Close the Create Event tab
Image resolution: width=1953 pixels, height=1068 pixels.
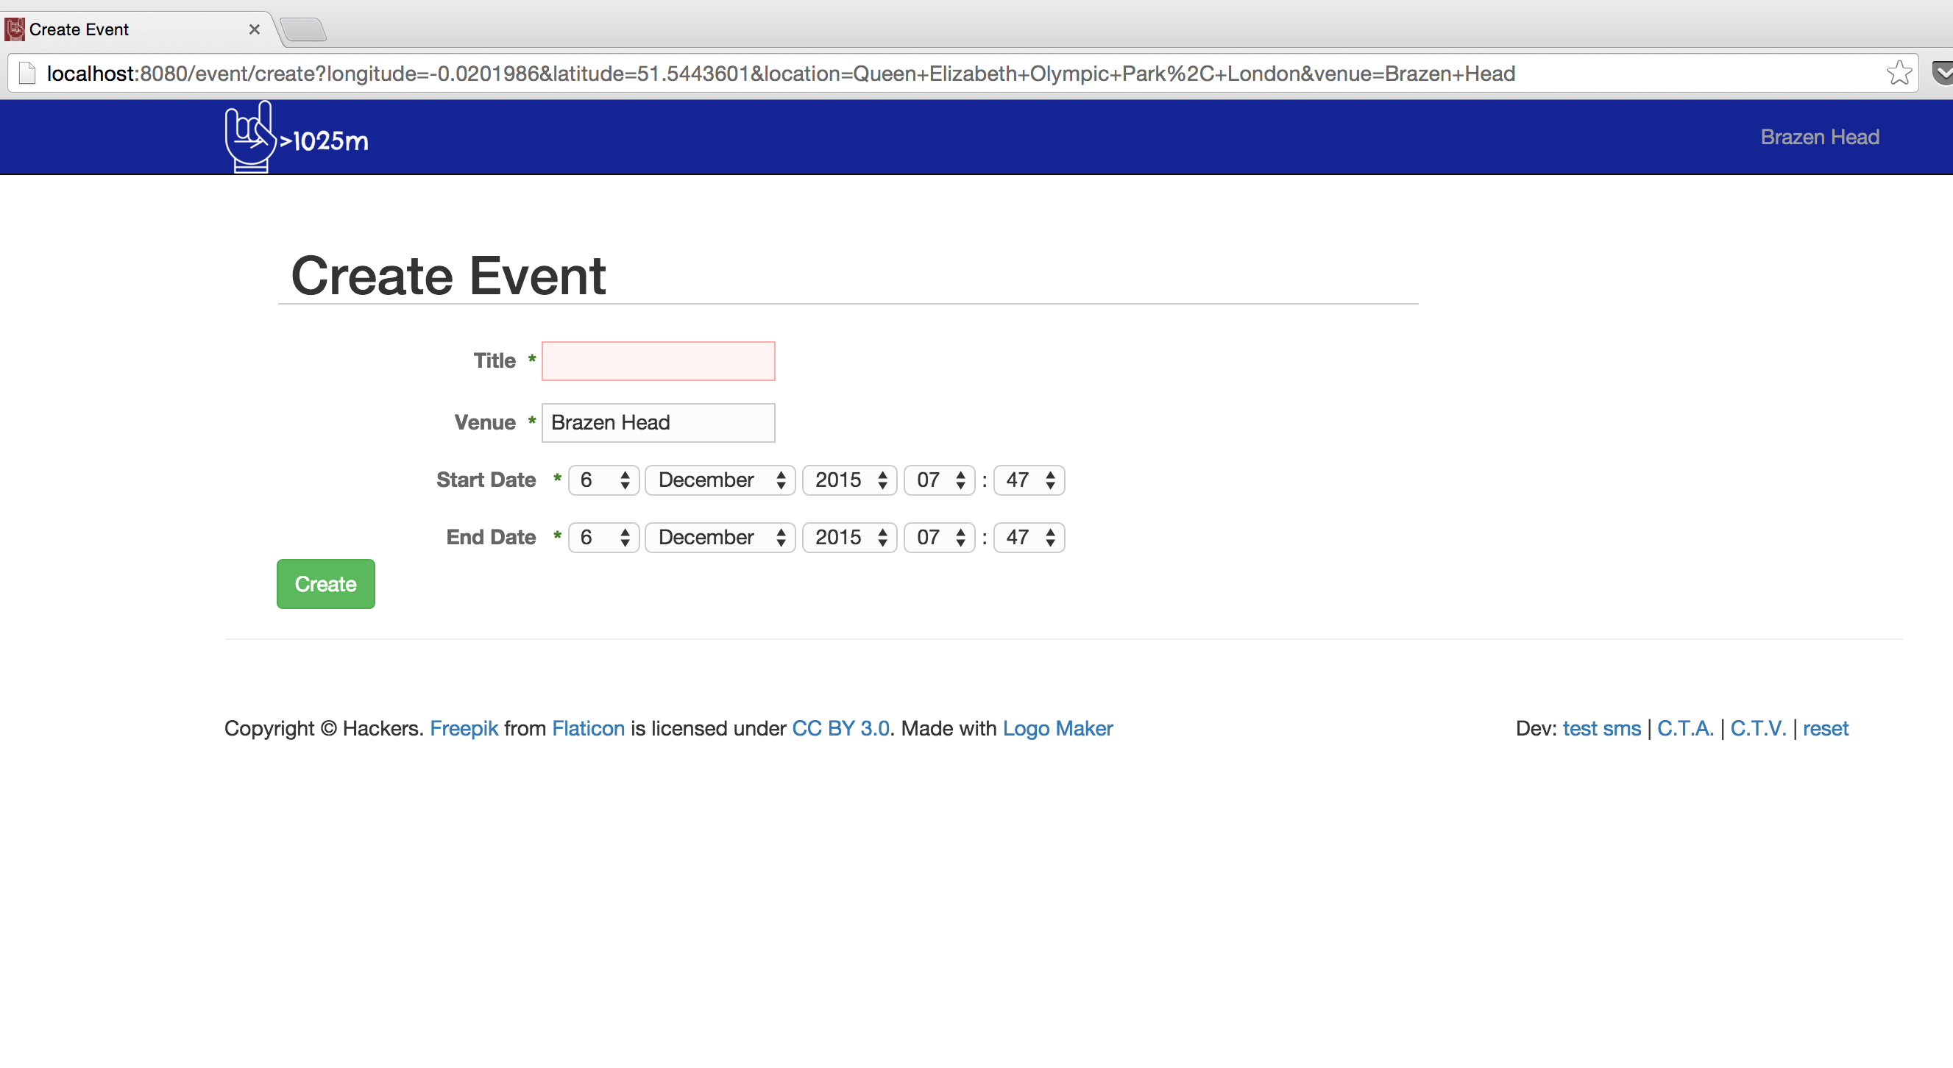click(x=255, y=29)
